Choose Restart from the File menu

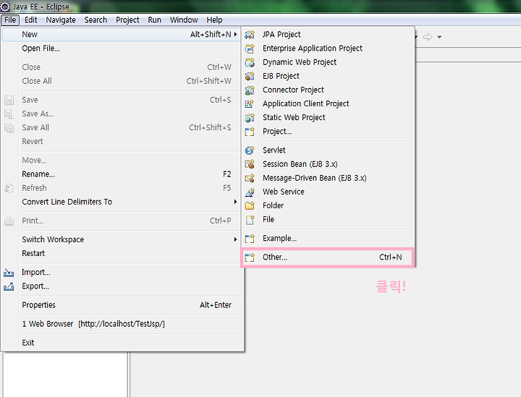click(122, 253)
